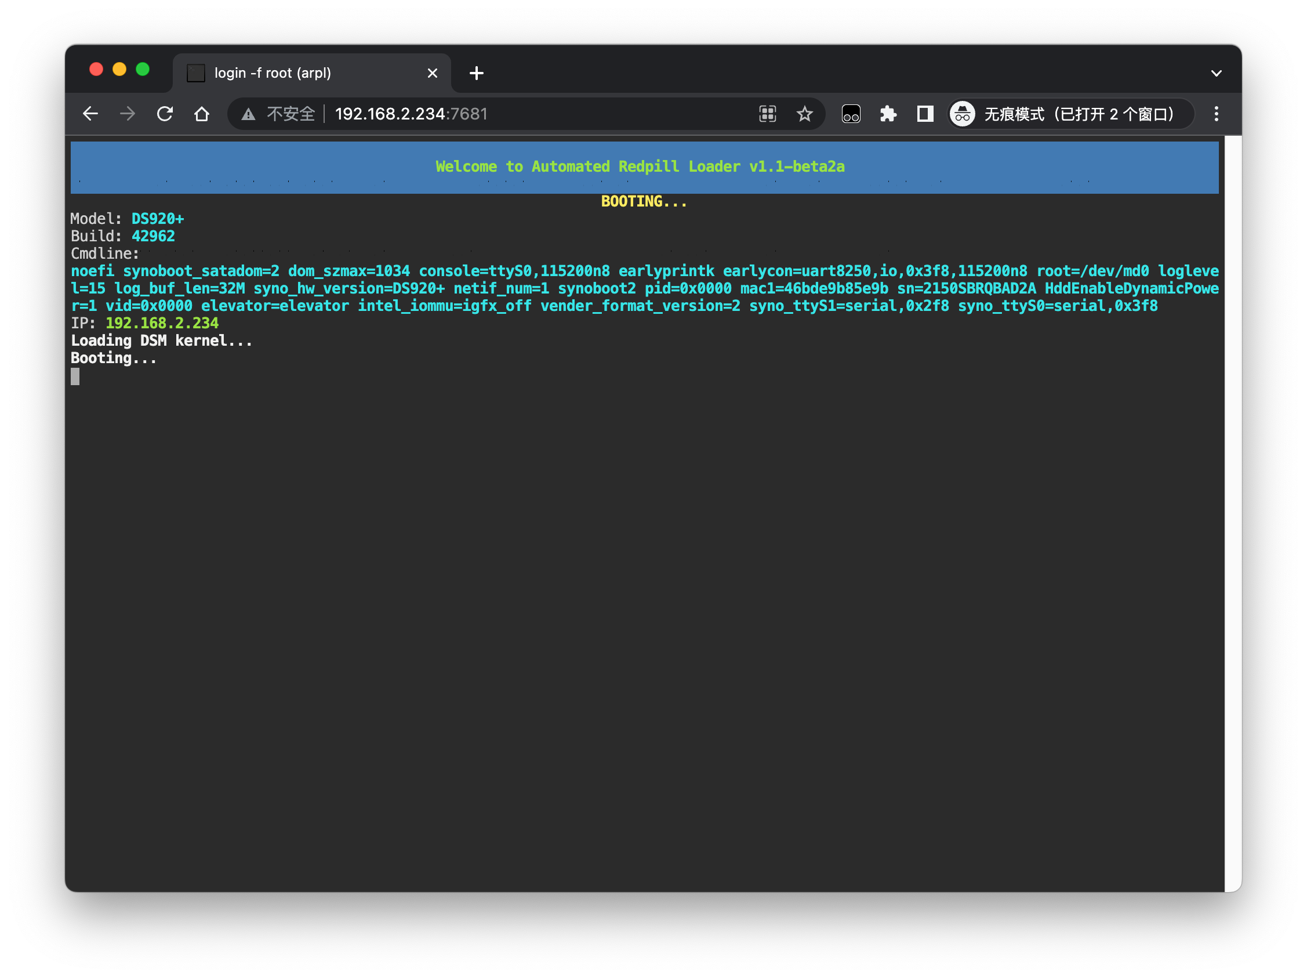
Task: Open the browser home page
Action: coord(202,114)
